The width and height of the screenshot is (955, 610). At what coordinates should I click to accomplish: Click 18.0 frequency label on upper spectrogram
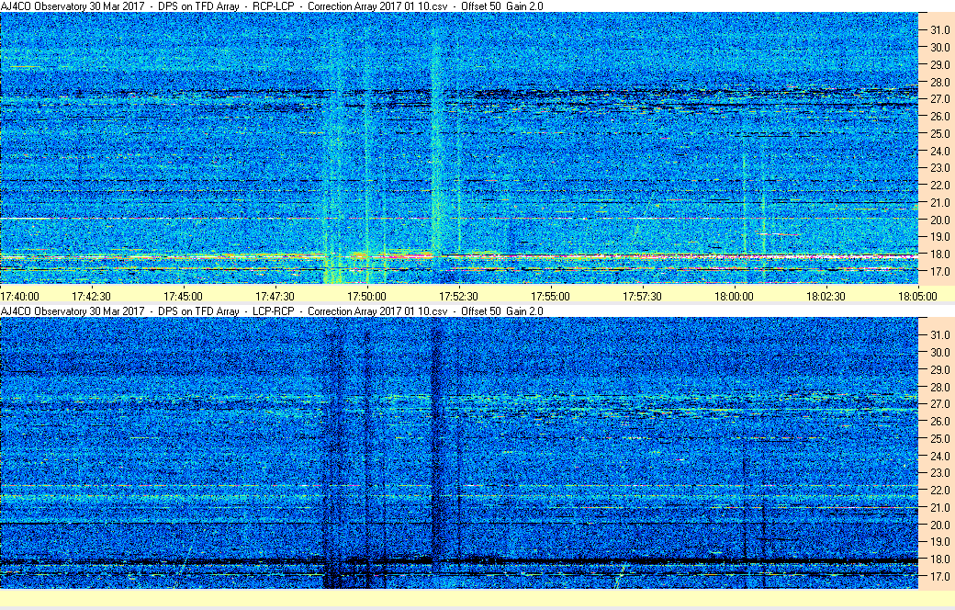pos(940,254)
